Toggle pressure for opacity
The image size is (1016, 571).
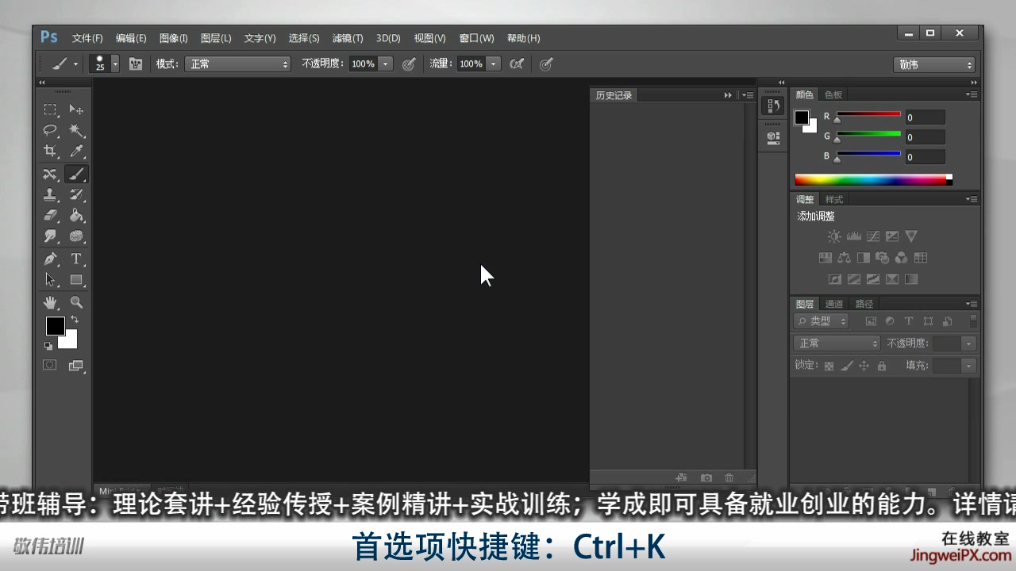pyautogui.click(x=409, y=64)
